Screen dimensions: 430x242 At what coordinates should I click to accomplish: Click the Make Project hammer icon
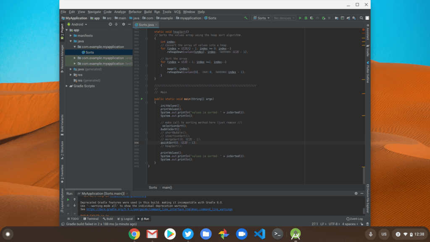point(246,18)
